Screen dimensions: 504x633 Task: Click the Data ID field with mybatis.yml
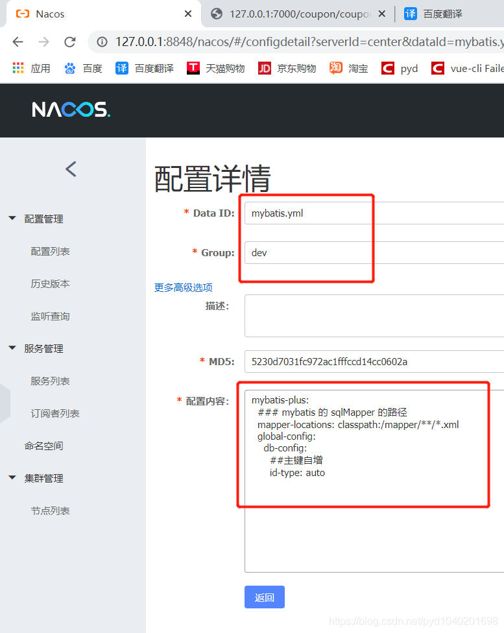[x=374, y=213]
